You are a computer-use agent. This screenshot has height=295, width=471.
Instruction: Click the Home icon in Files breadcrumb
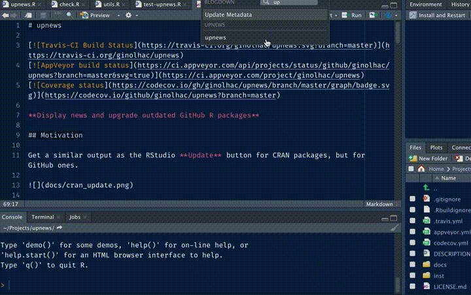[421, 169]
